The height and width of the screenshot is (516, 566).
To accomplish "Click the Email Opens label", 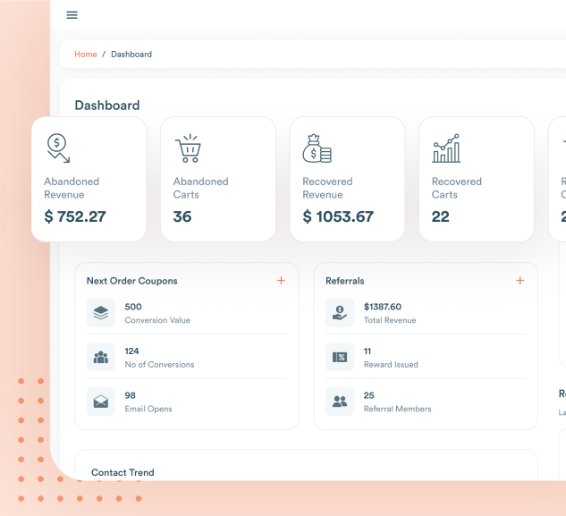I will [148, 409].
